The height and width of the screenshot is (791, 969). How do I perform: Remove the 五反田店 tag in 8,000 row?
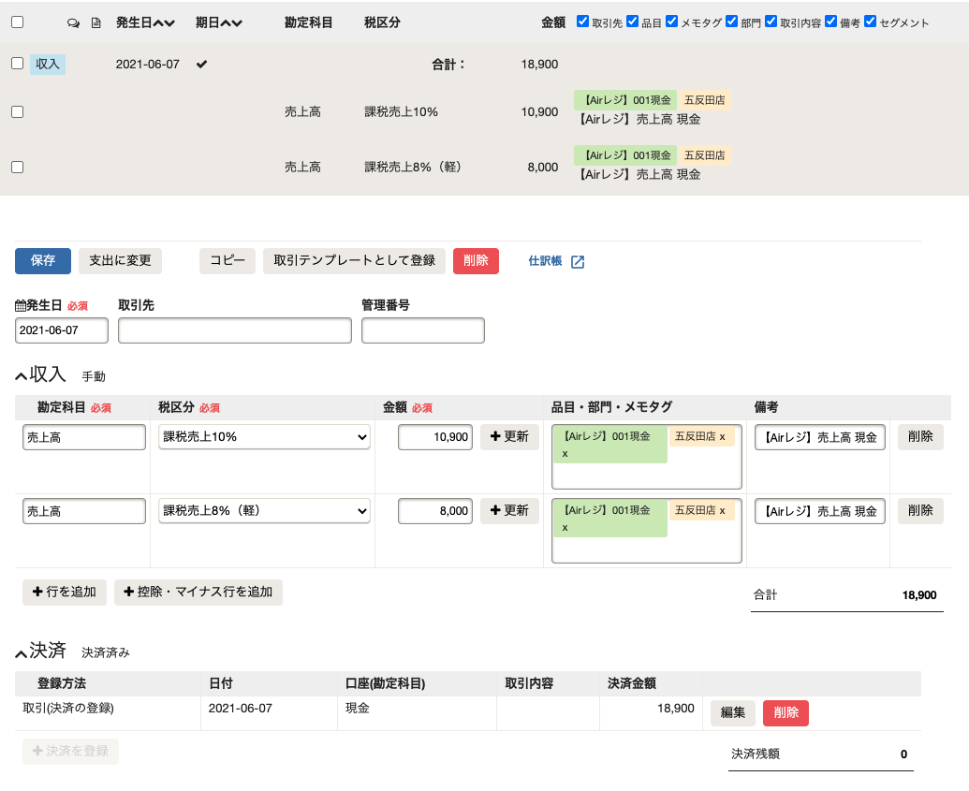point(723,510)
